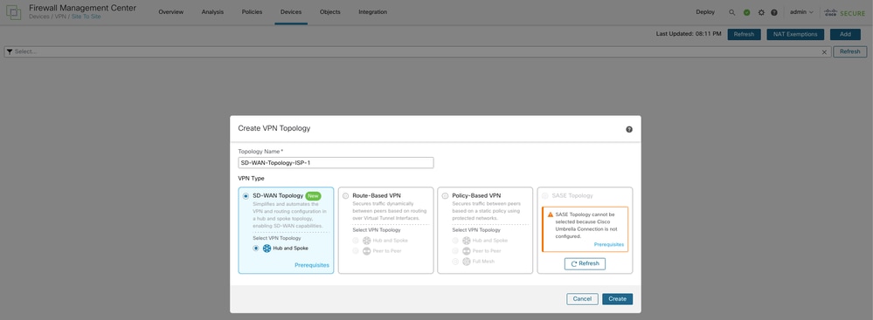873x320 pixels.
Task: Click Route-Based VPN Peer to Peer icon
Action: coord(366,251)
